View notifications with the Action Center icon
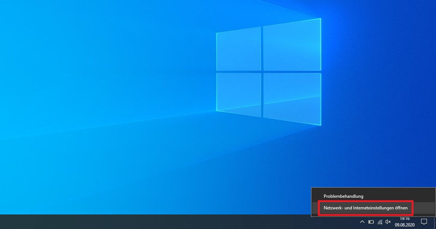 [424, 222]
